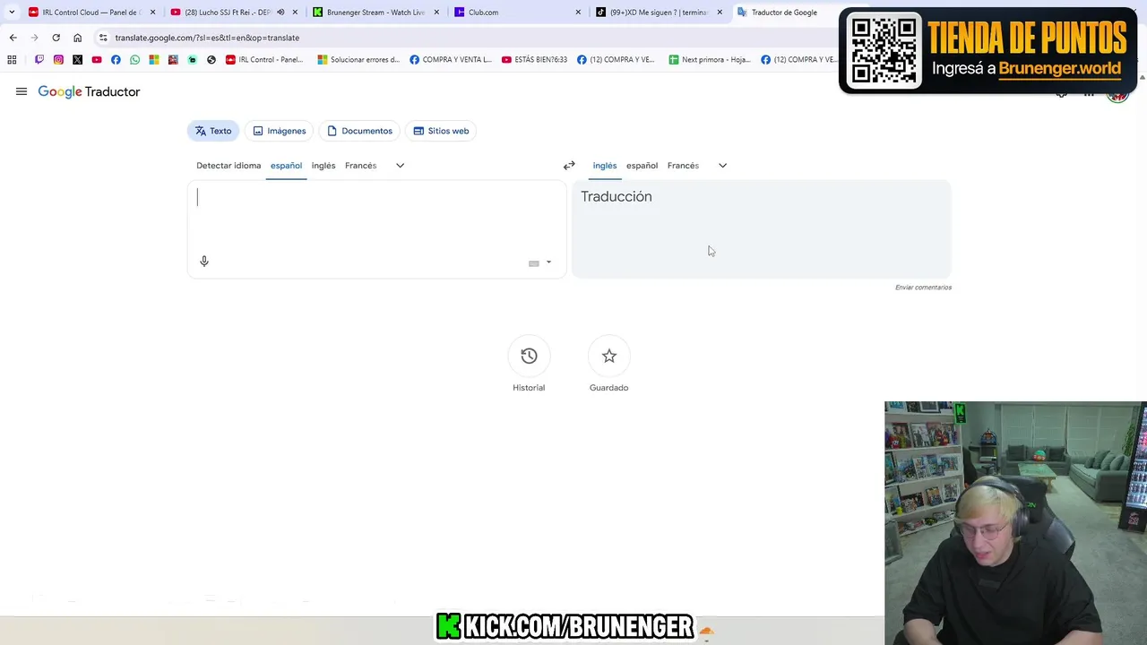Image resolution: width=1147 pixels, height=645 pixels.
Task: Select Francés as the source language
Action: coord(361,166)
